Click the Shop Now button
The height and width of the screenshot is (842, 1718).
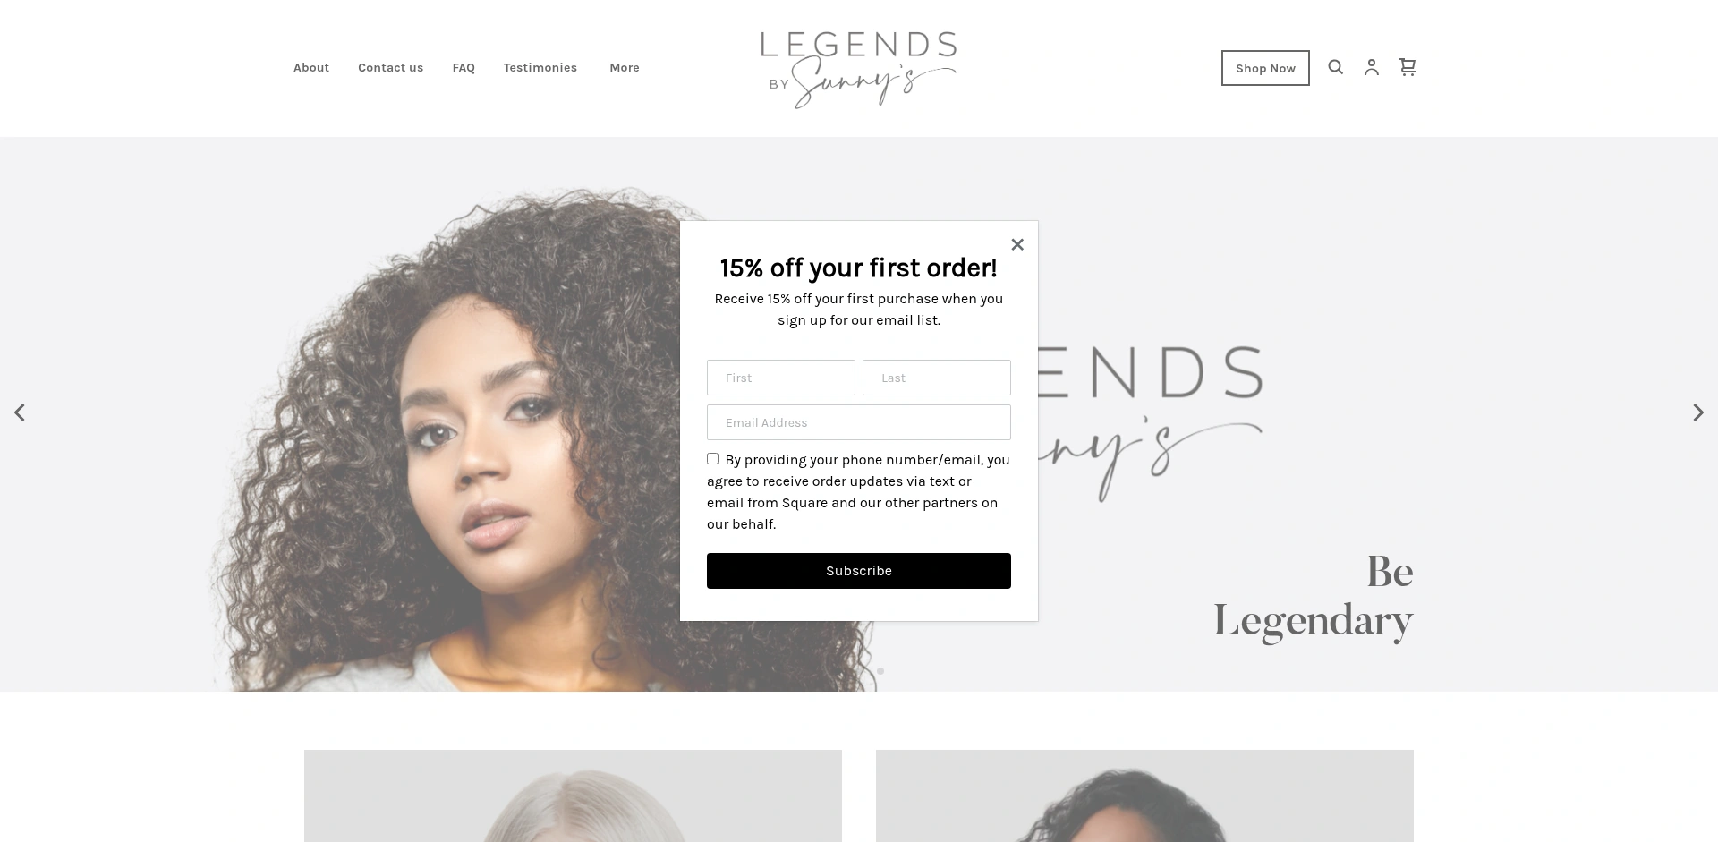point(1265,68)
